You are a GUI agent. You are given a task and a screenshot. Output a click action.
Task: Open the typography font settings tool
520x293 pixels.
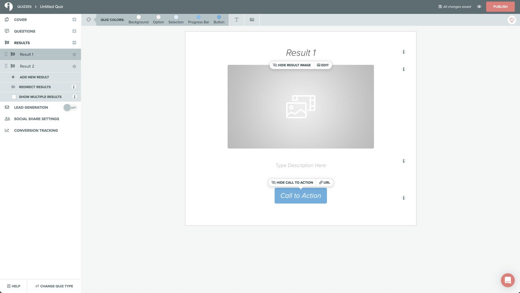[236, 20]
